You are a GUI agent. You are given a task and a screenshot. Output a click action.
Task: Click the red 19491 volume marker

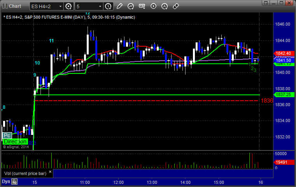tap(284, 162)
